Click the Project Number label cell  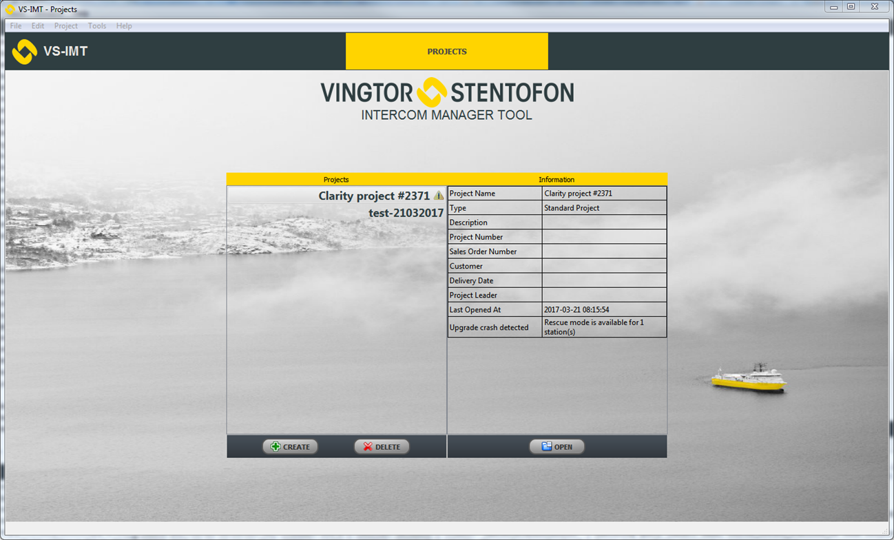click(495, 237)
